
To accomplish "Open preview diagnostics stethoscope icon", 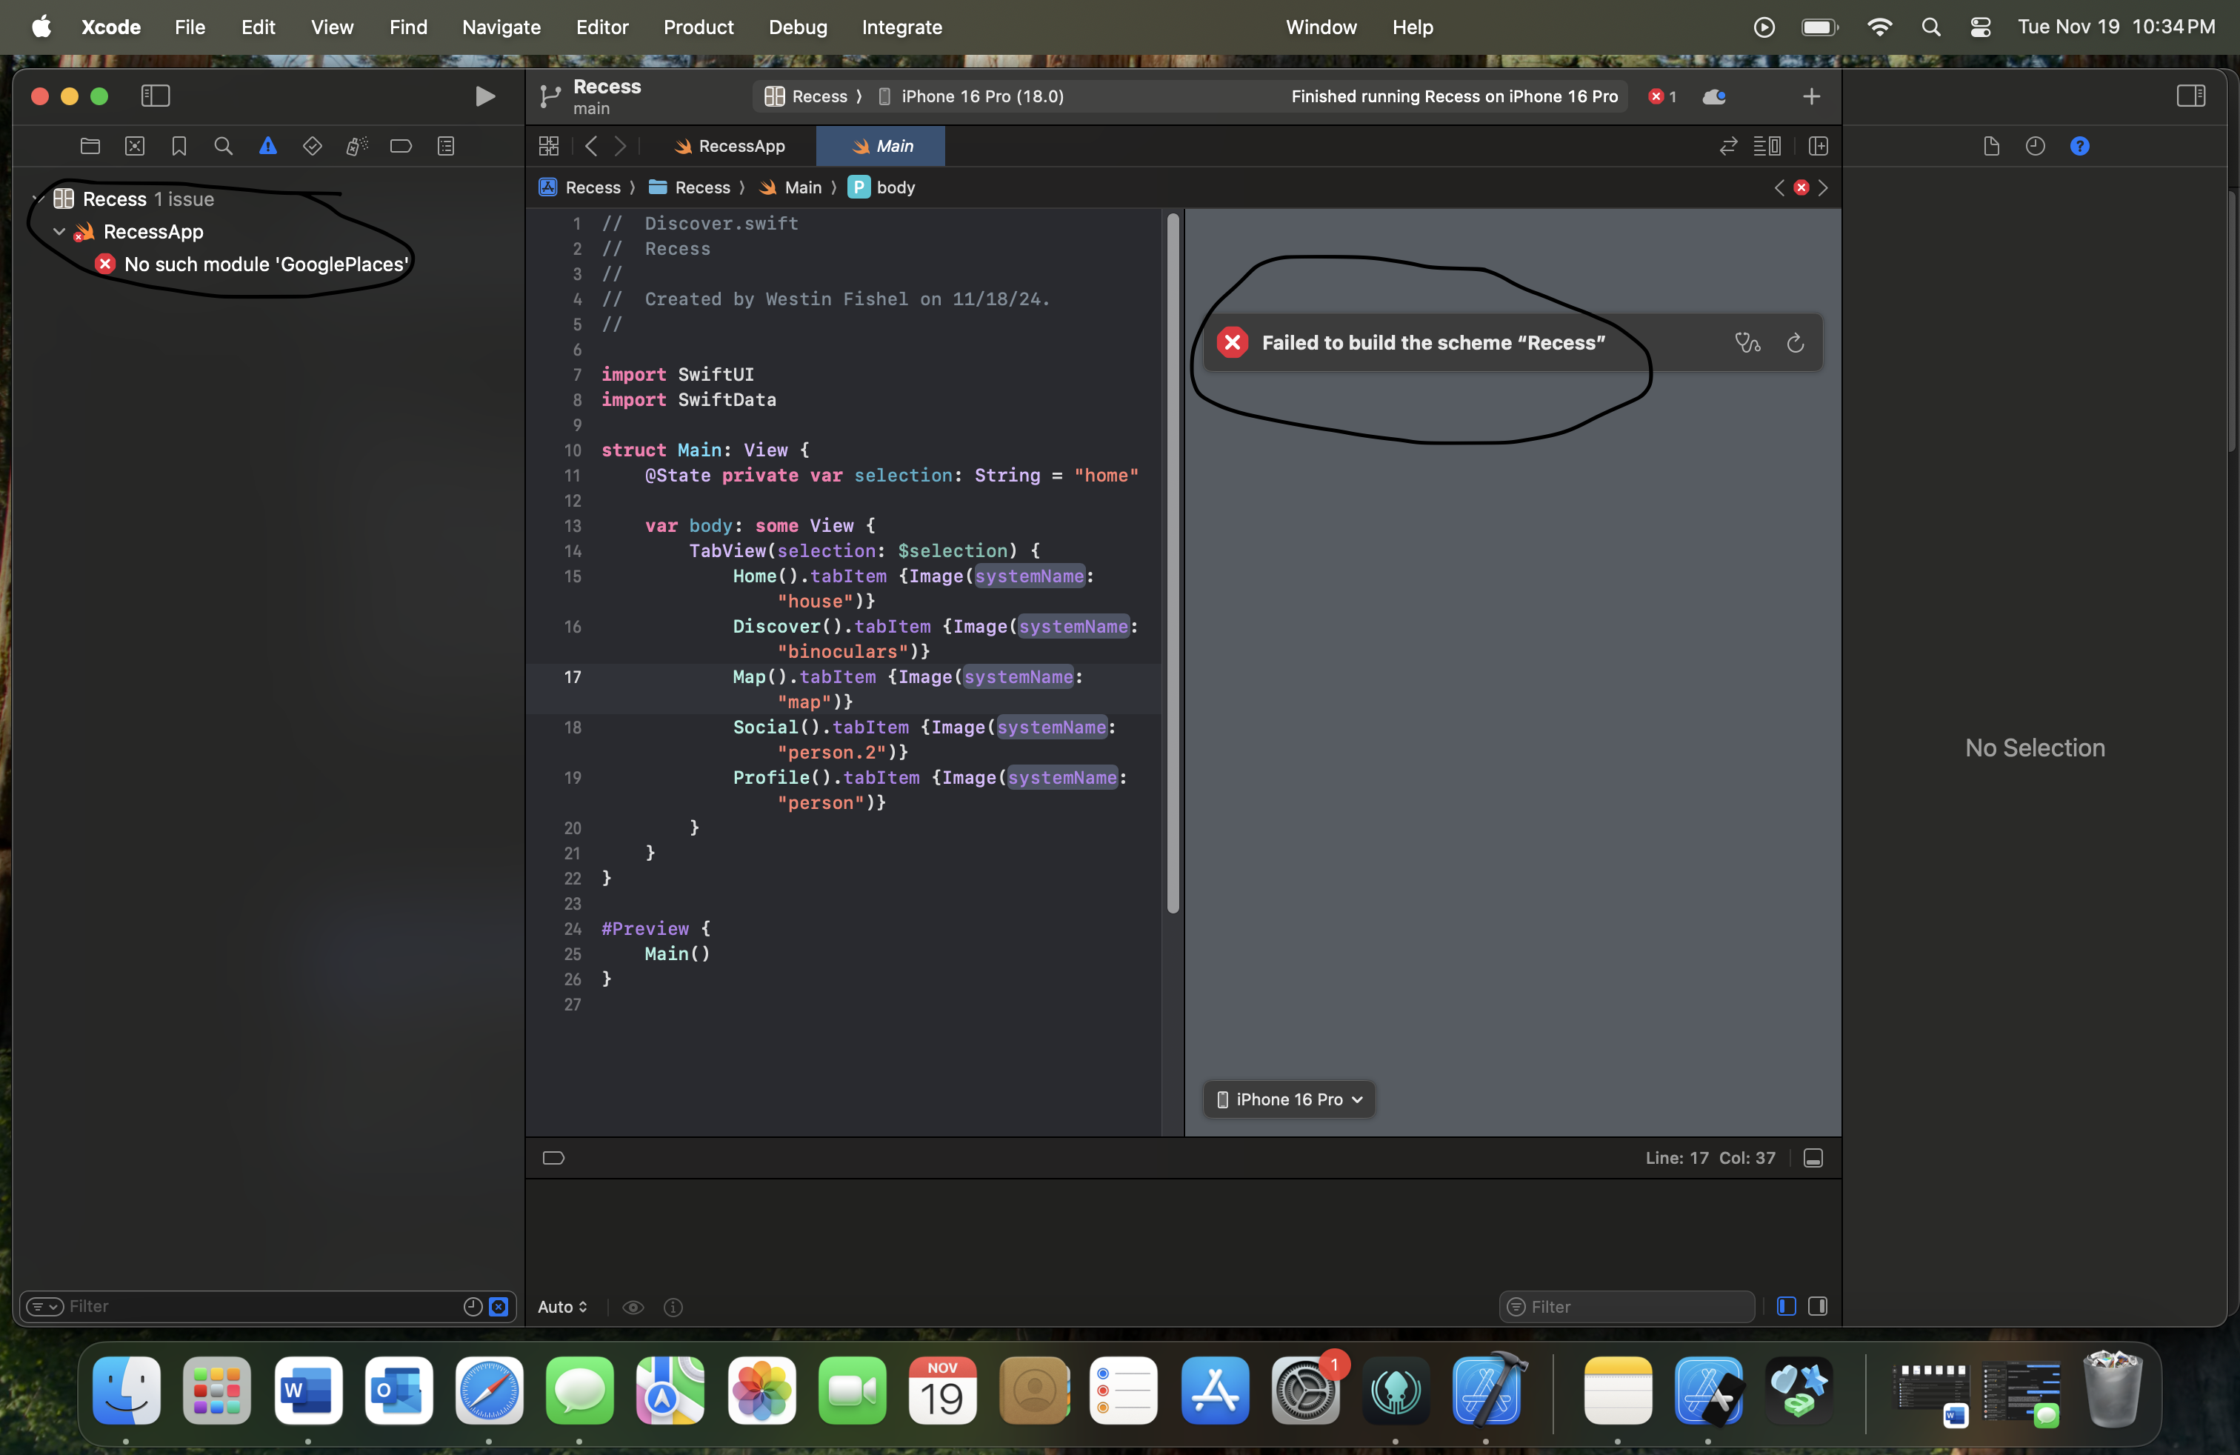I will (1747, 342).
